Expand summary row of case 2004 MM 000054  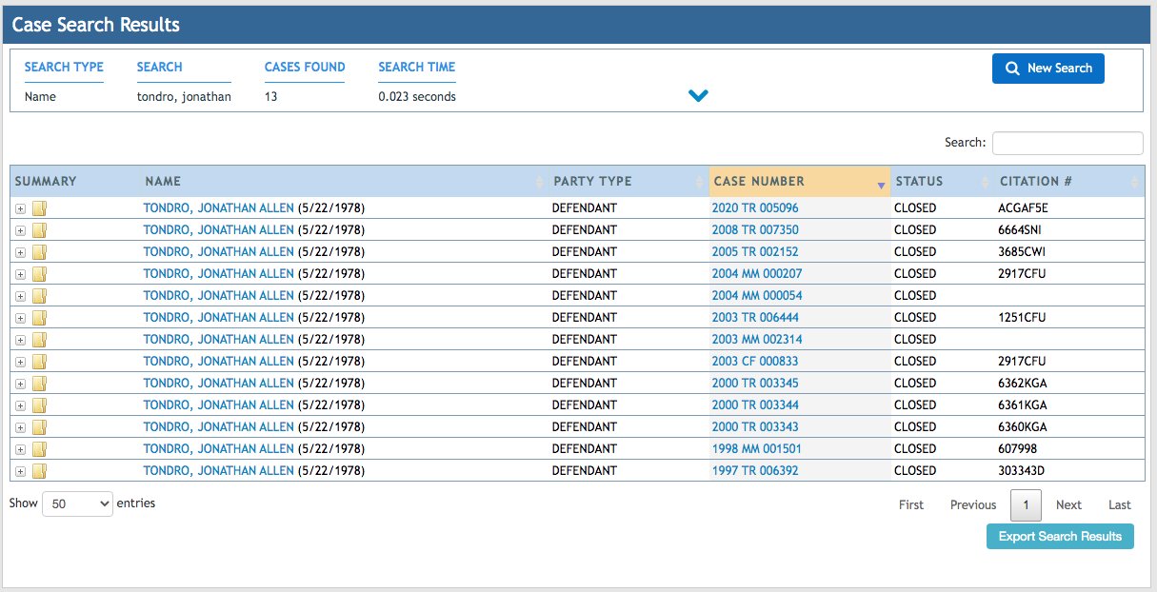click(x=21, y=296)
